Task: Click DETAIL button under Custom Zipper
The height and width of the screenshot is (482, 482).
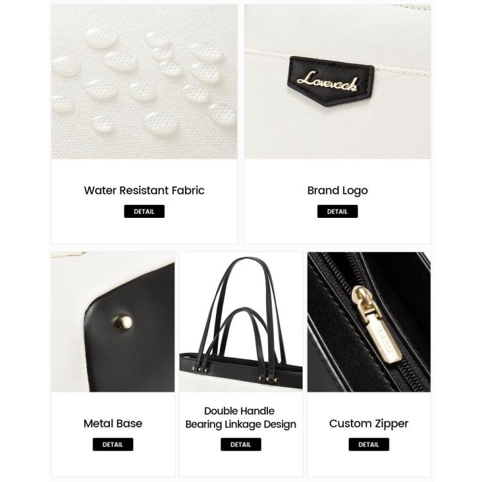Action: (369, 445)
